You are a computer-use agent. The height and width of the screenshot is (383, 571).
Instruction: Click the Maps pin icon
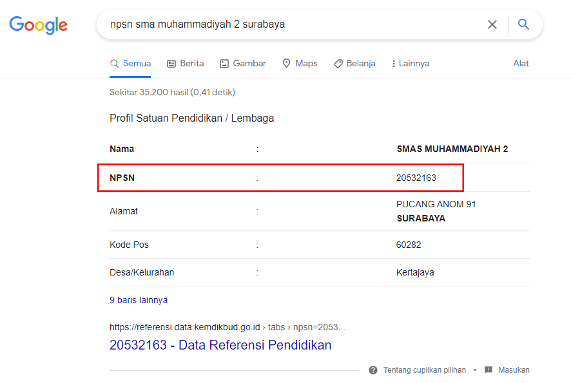point(287,64)
